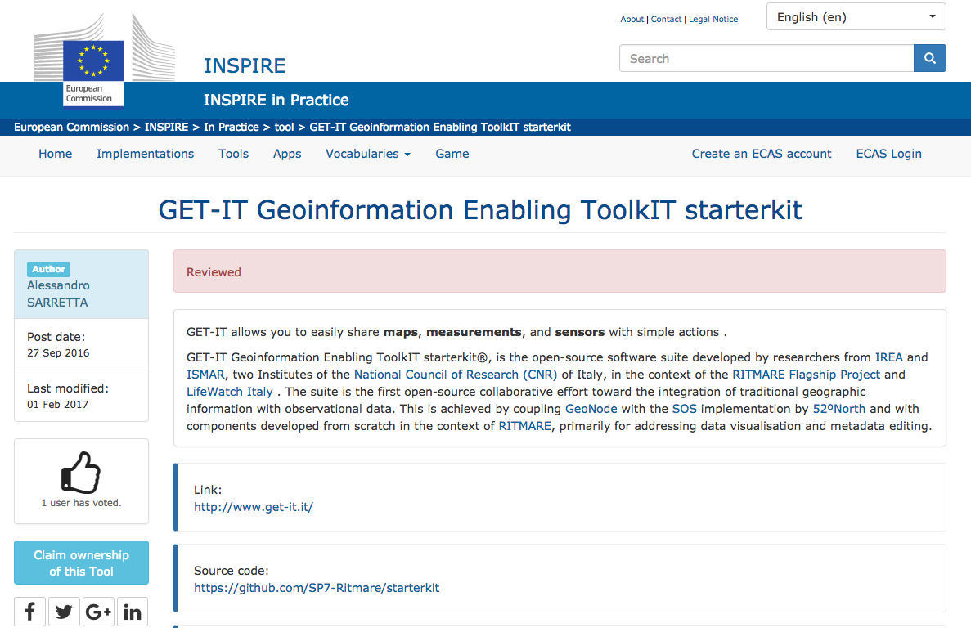Share on Facebook icon
The width and height of the screenshot is (971, 628).
click(30, 612)
